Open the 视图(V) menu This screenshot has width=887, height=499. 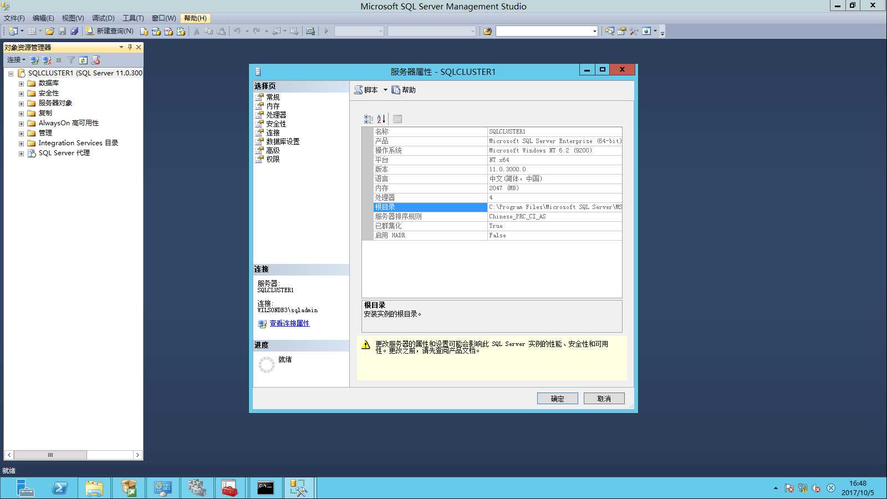(x=73, y=18)
